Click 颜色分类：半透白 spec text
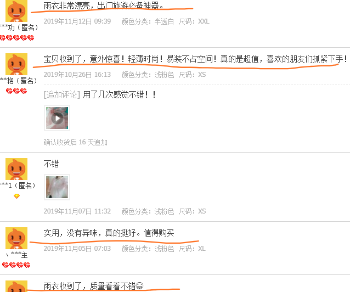Image resolution: width=350 pixels, height=292 pixels. pos(148,21)
